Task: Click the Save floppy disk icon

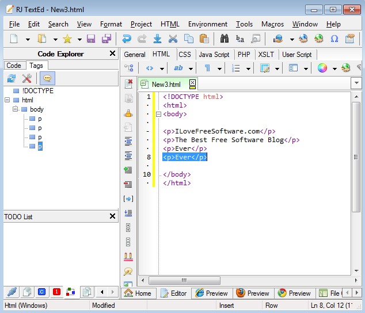Action: click(91, 39)
